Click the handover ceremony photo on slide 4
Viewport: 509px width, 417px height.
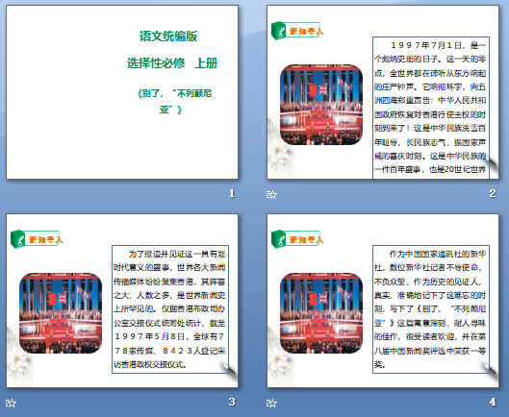coord(321,313)
